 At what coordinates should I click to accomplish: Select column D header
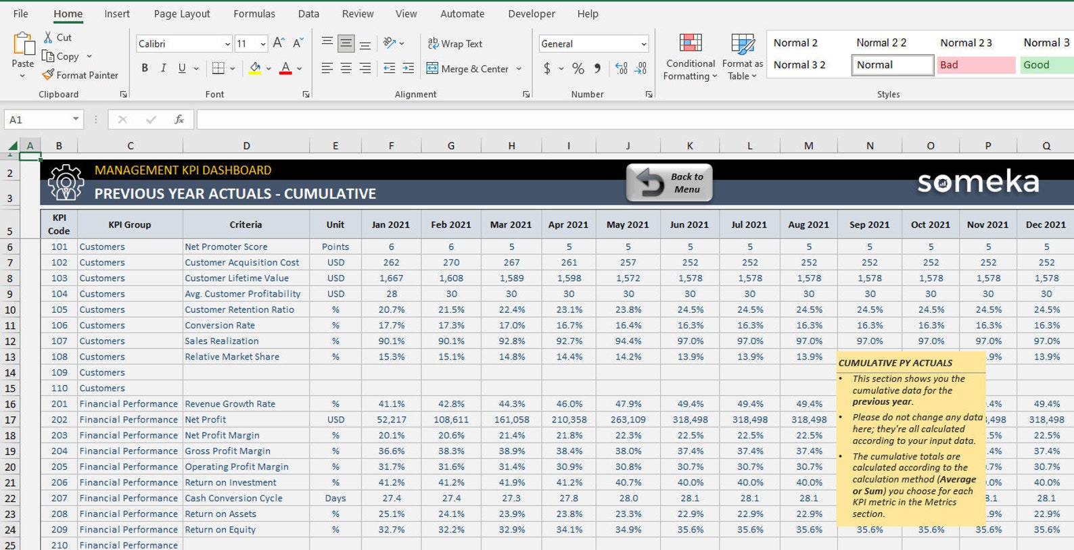click(246, 145)
